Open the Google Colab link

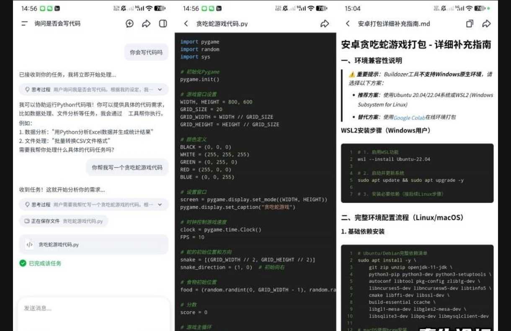click(409, 118)
